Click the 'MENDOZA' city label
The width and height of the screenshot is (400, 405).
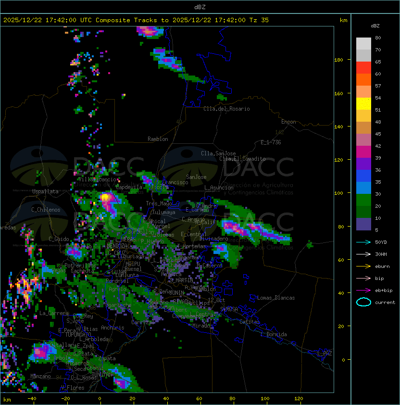pyautogui.click(x=117, y=245)
